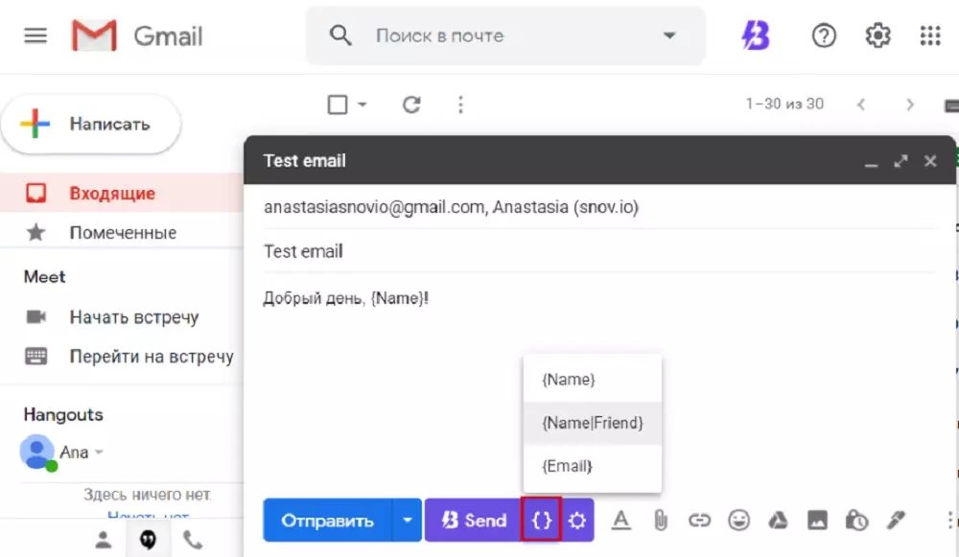Click the compose window recipients field
Screen dimensions: 959x557
coord(599,207)
